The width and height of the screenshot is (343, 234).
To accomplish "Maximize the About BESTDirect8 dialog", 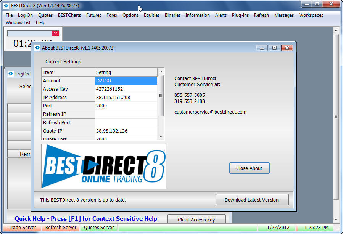I will [x=274, y=48].
